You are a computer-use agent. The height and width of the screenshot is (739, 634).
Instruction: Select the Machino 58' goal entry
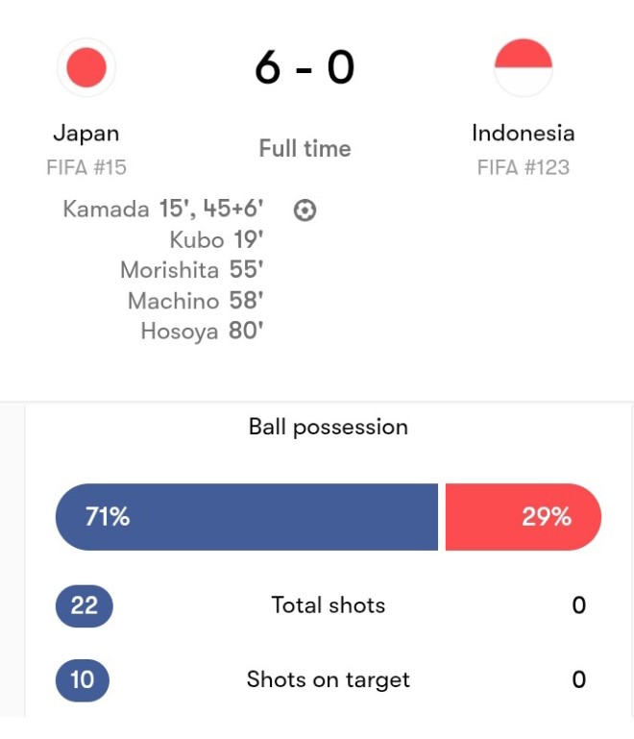(195, 300)
